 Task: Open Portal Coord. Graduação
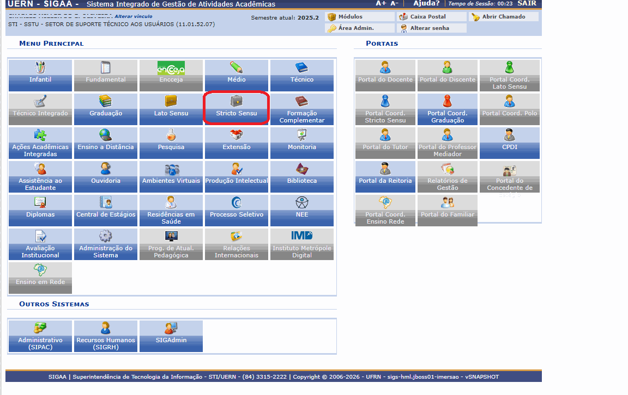(x=447, y=108)
